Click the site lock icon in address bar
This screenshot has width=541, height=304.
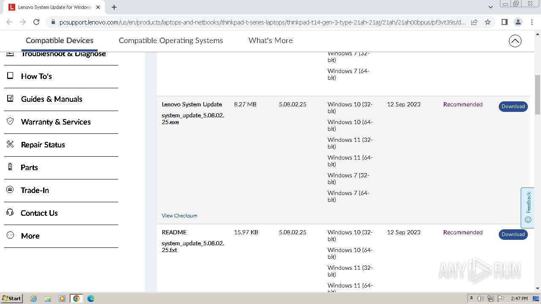[x=52, y=22]
